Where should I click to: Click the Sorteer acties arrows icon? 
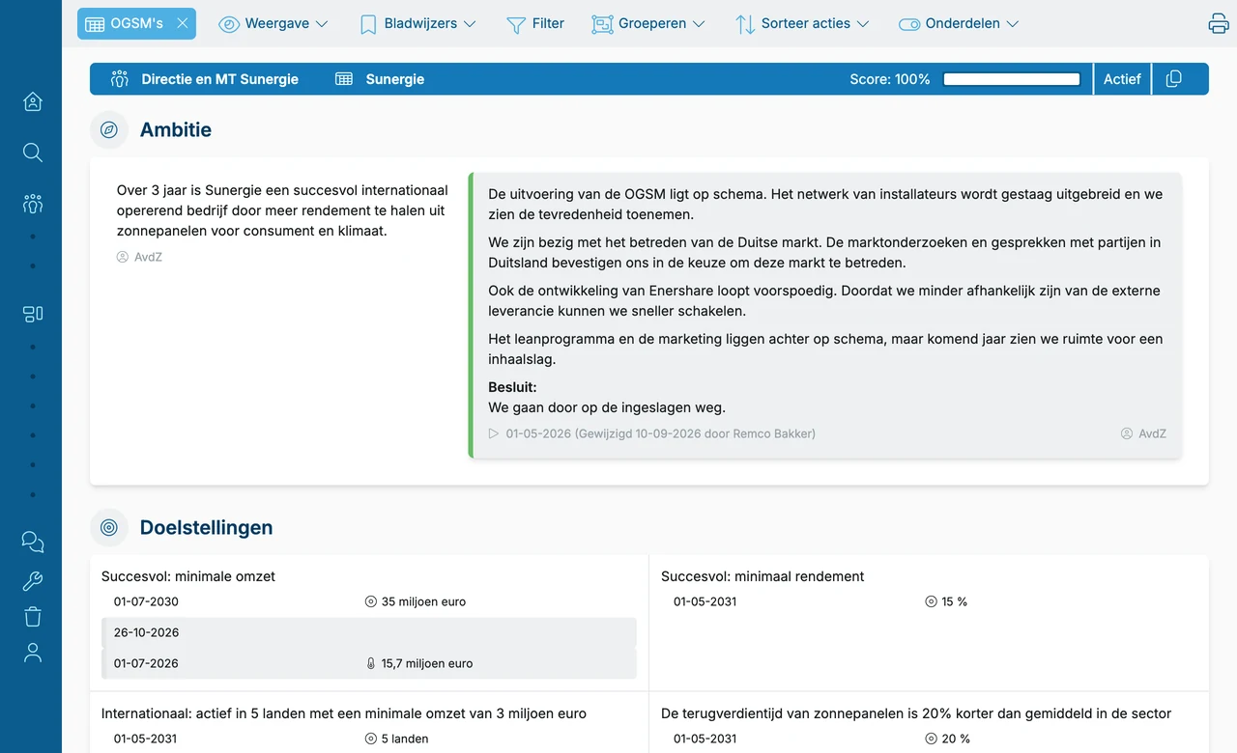click(x=745, y=24)
